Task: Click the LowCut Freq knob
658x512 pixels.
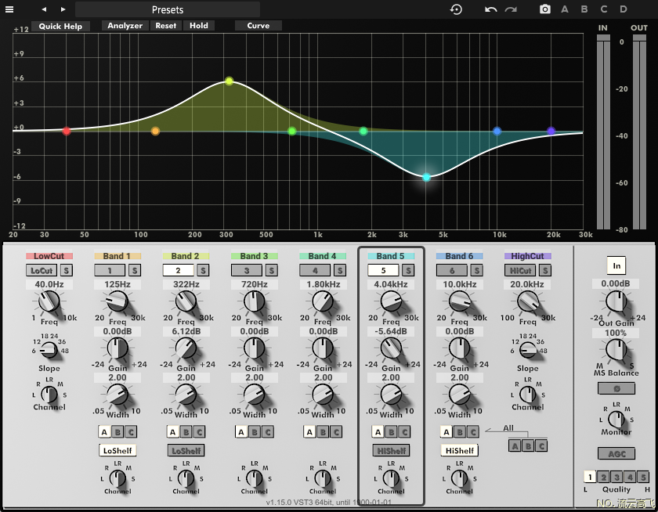Action: point(49,301)
